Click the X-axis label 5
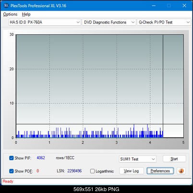 coord(183,142)
